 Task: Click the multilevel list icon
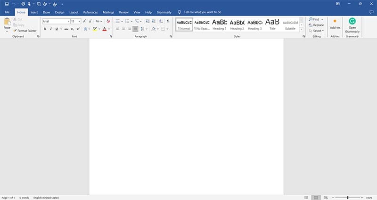[137, 21]
